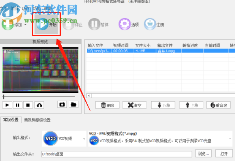Click the 合并1.mpg output file cell

pyautogui.click(x=169, y=51)
